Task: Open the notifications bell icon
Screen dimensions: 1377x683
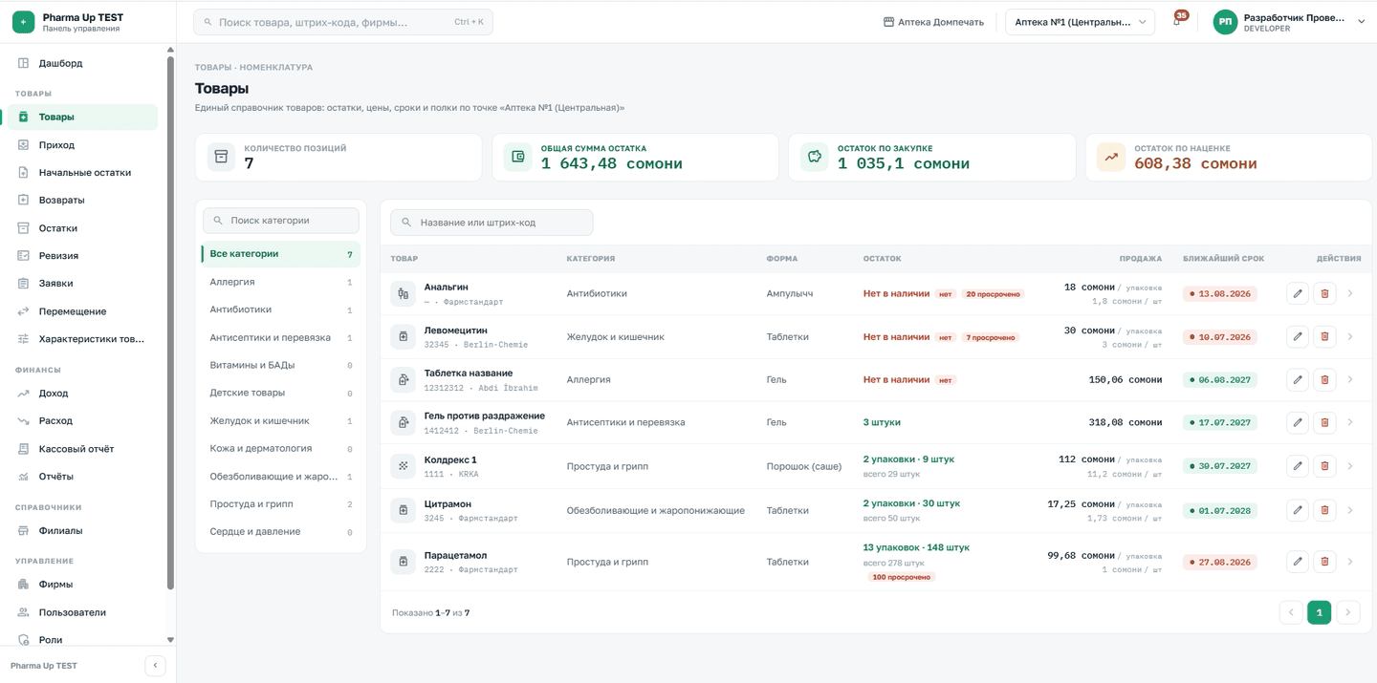Action: (x=1177, y=22)
